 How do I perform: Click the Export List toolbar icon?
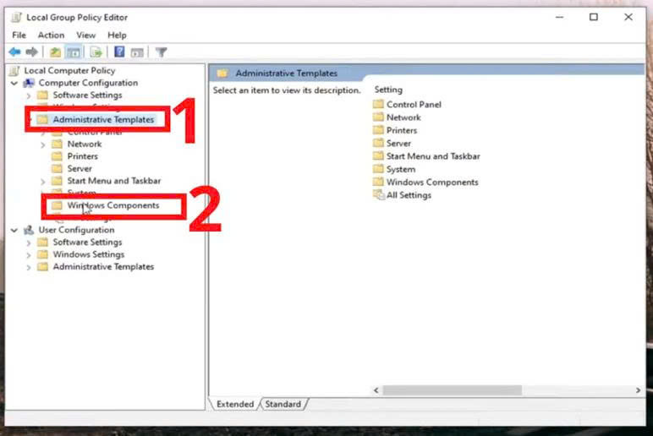click(x=96, y=52)
